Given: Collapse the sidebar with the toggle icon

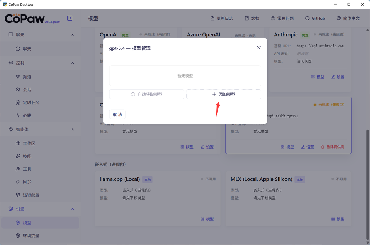Looking at the screenshot, I should click(x=70, y=18).
